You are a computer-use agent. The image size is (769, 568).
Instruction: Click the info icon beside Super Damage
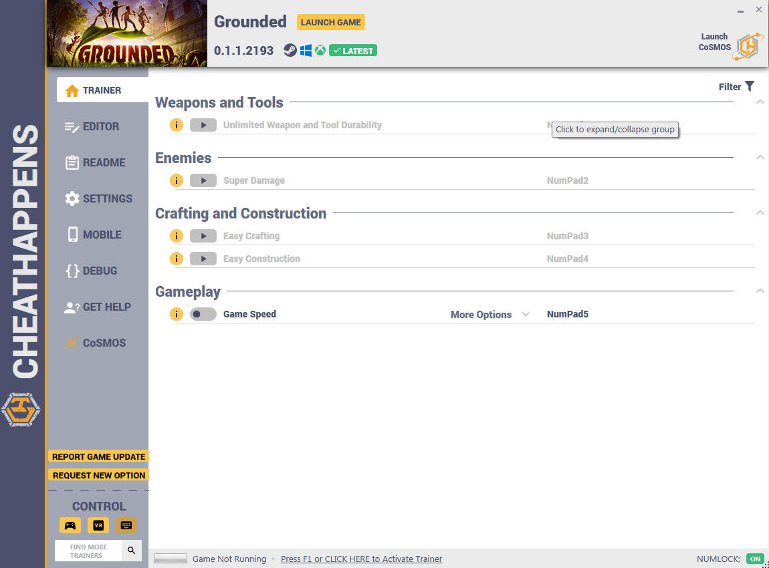(x=176, y=180)
